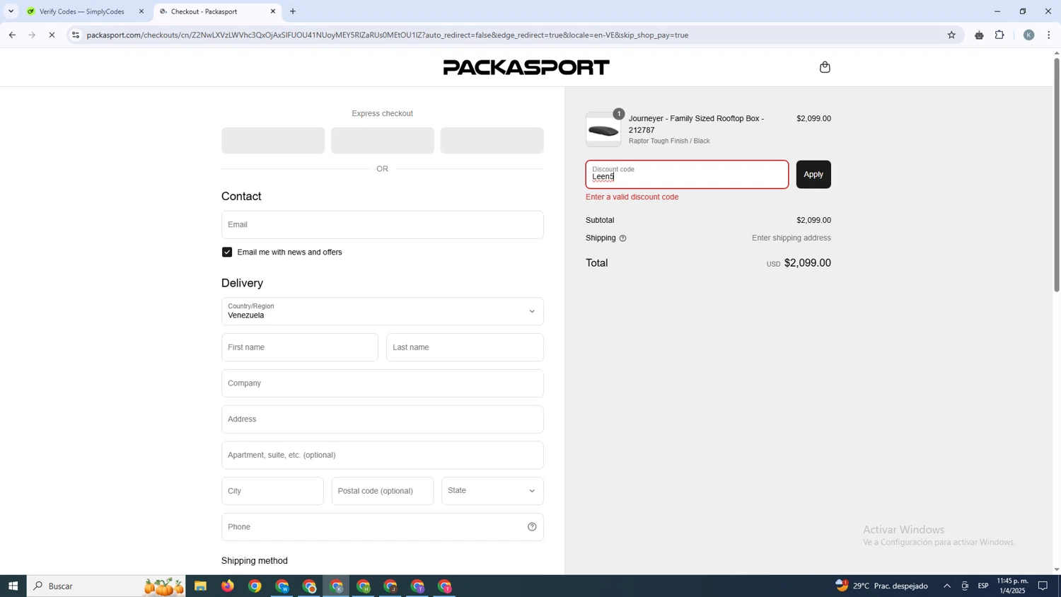The image size is (1061, 597).
Task: Click the shipping info help icon
Action: tap(622, 238)
